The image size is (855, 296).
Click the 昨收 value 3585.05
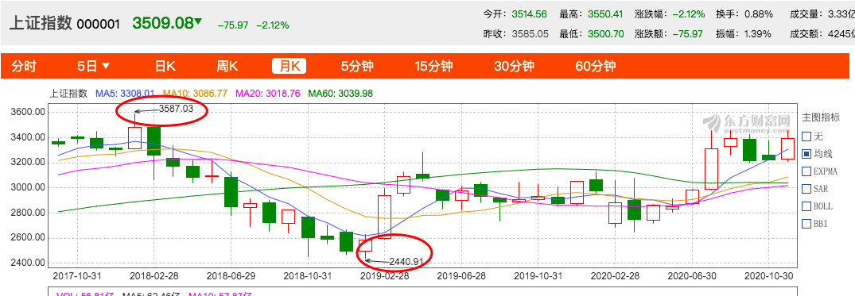[530, 34]
